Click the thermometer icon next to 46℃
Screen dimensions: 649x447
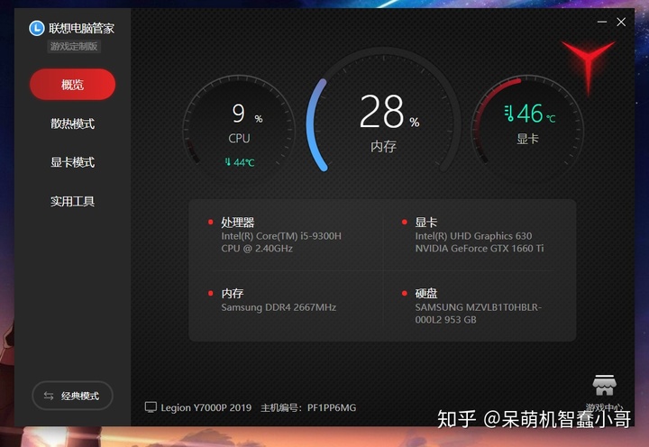pos(509,113)
